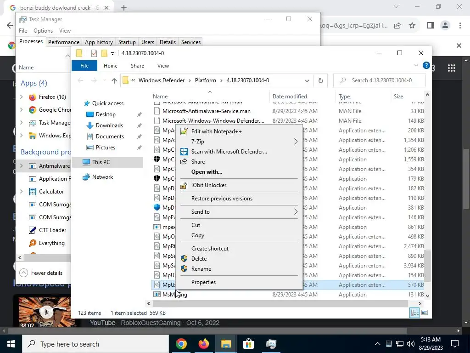Open Quick Access Toolbar customize dropdown
The image size is (470, 353).
(x=113, y=53)
